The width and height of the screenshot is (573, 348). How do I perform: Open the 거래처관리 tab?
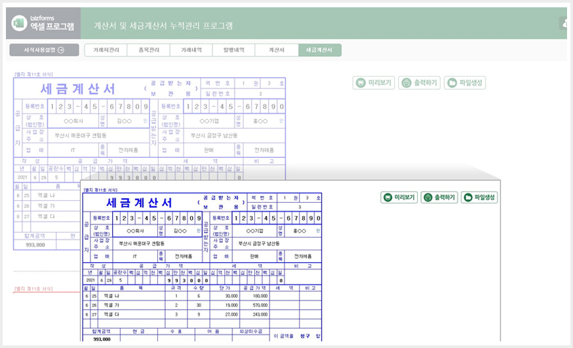click(106, 50)
